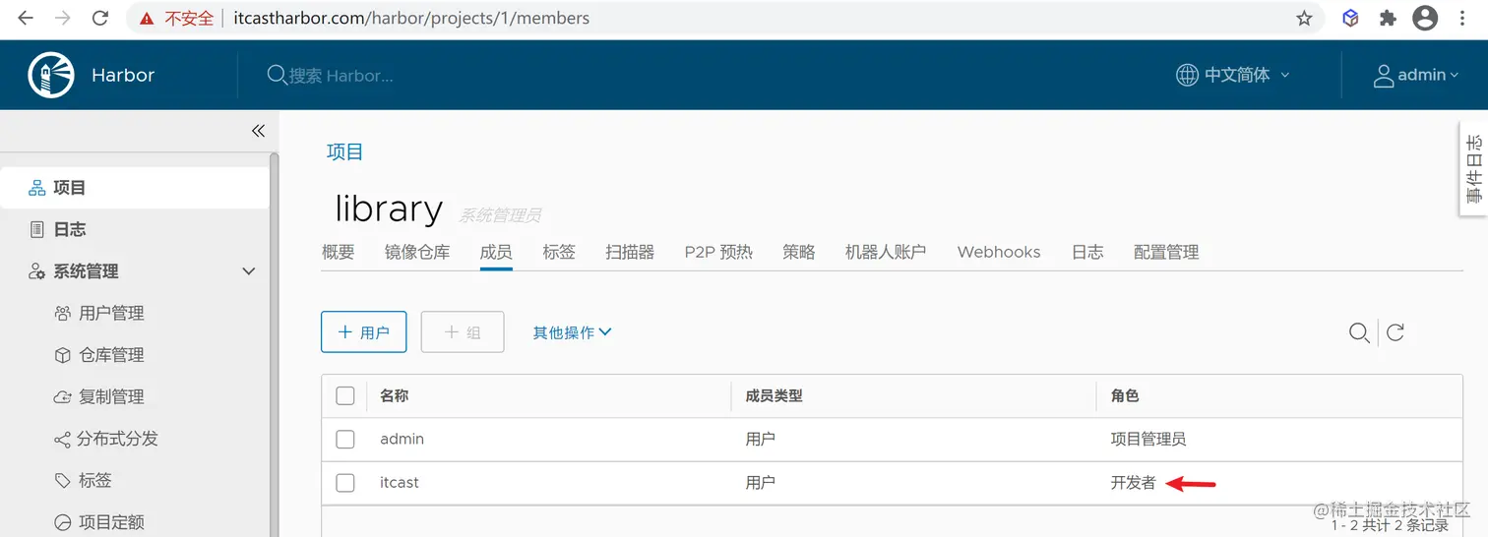
Task: Select the admin member checkbox
Action: point(345,439)
